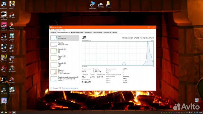
Task: Open HDD1TB (D) drive shortcut
Action: (100, 5)
